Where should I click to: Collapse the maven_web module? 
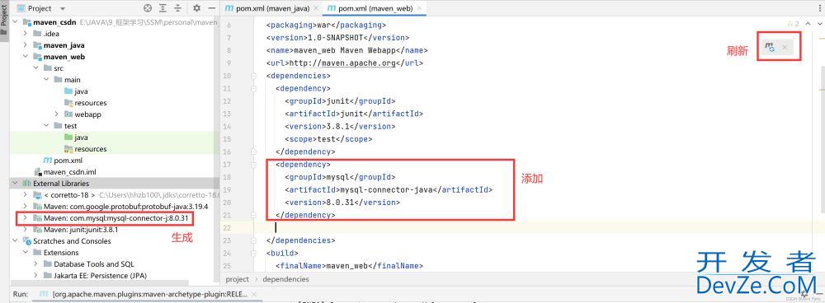25,57
